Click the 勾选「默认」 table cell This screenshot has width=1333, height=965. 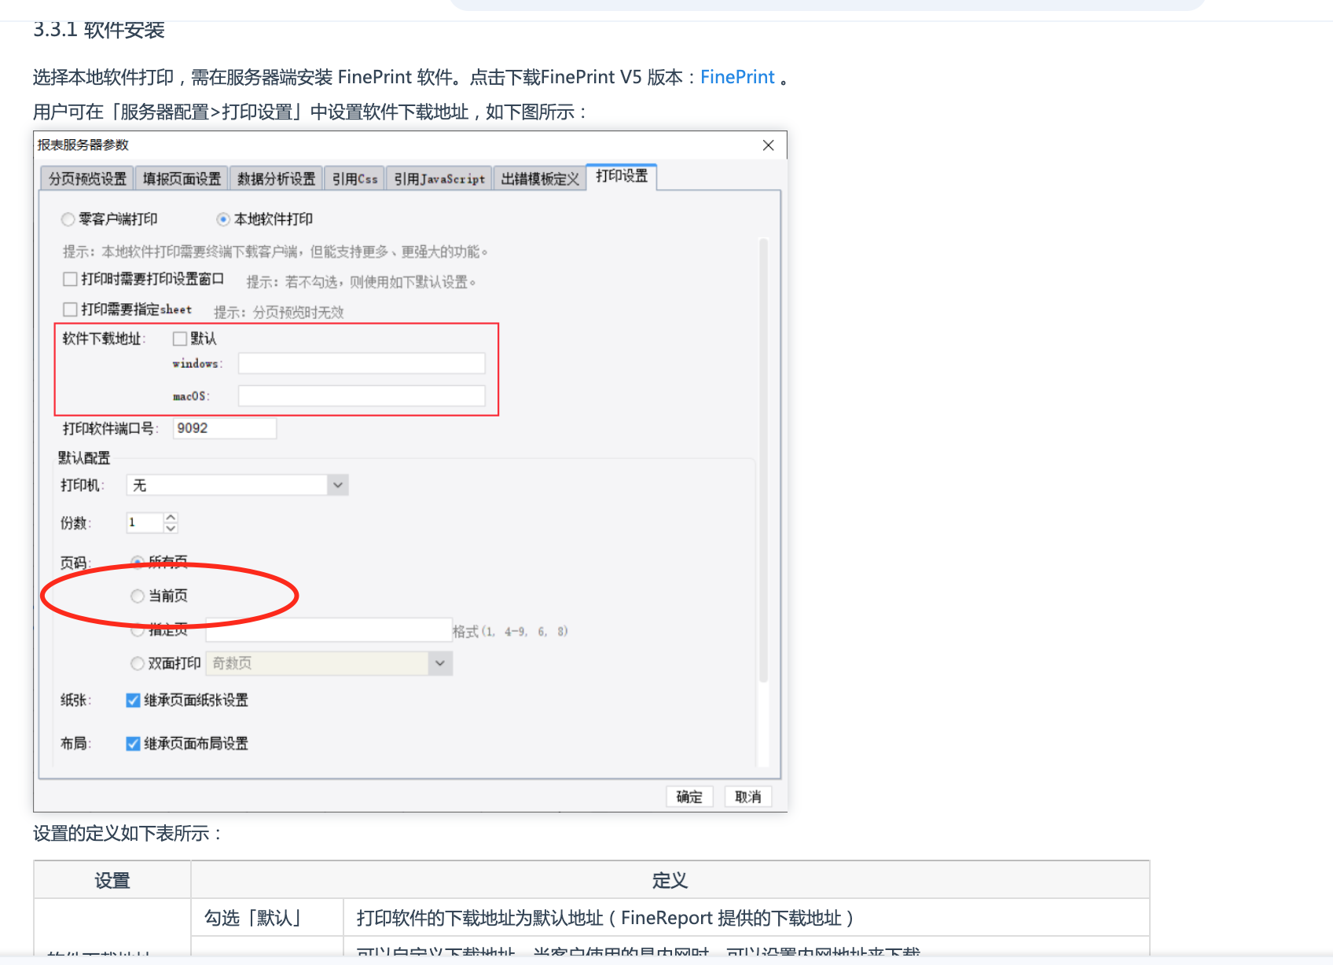click(x=267, y=918)
